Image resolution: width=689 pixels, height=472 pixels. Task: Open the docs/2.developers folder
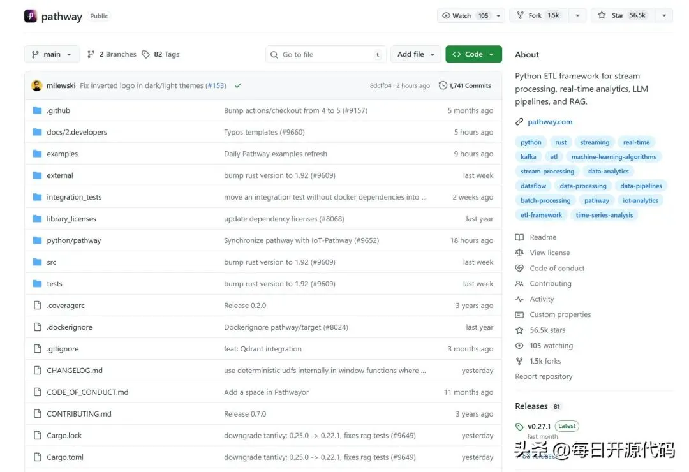77,132
